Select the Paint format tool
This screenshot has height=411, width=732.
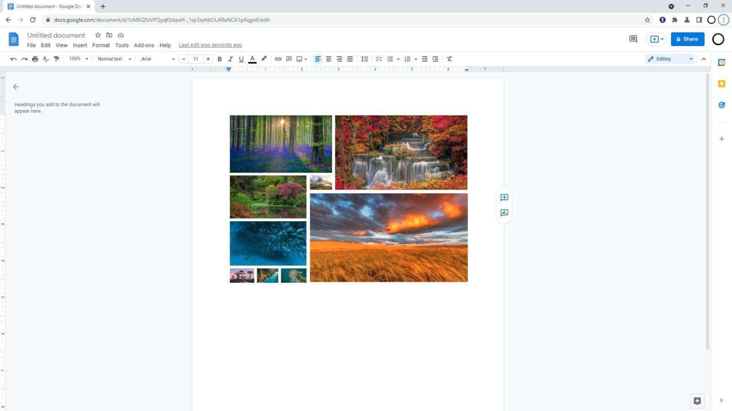click(x=56, y=58)
